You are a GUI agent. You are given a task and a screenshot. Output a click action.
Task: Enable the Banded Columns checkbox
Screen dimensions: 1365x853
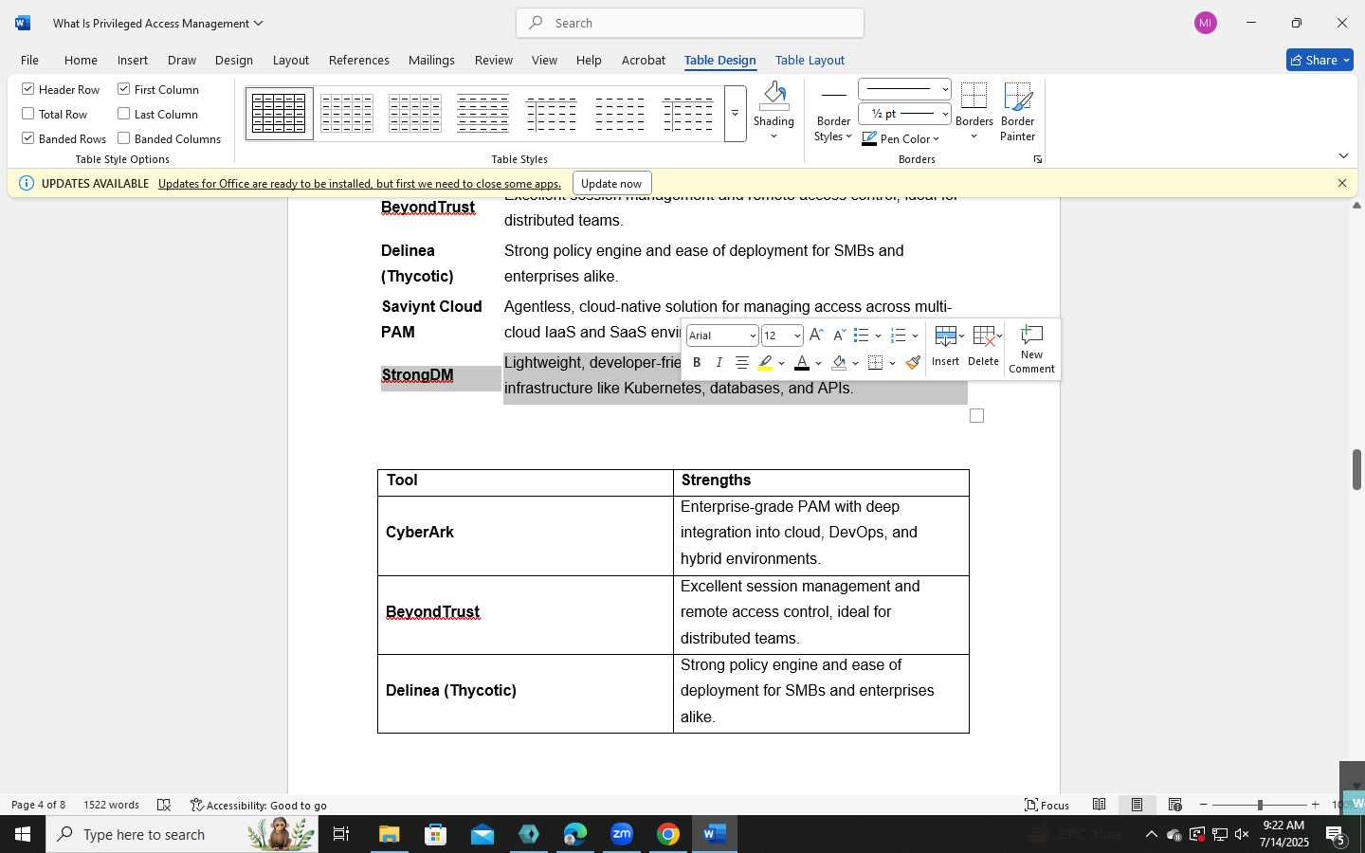(x=169, y=138)
